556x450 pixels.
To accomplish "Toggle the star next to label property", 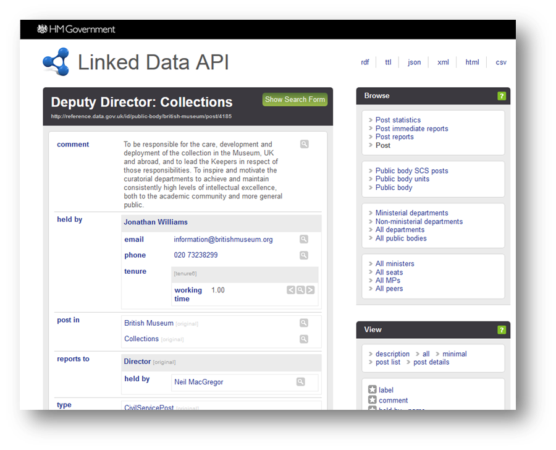I will click(373, 389).
